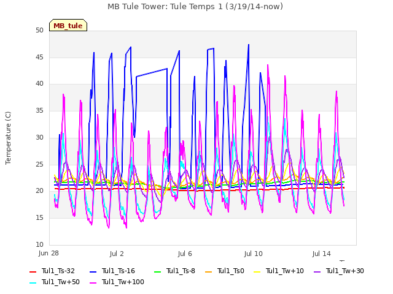
Task: Click the purple Tul1_Tw+30 legend swatch
Action: pos(317,271)
